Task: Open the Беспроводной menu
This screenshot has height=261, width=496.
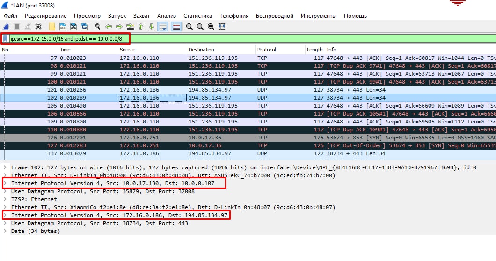Action: pyautogui.click(x=275, y=16)
